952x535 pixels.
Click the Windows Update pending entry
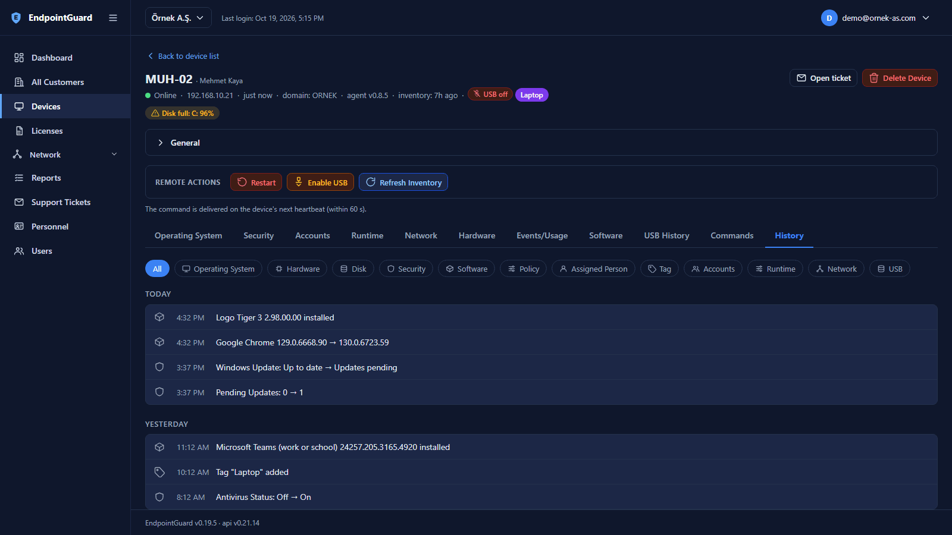pos(541,367)
